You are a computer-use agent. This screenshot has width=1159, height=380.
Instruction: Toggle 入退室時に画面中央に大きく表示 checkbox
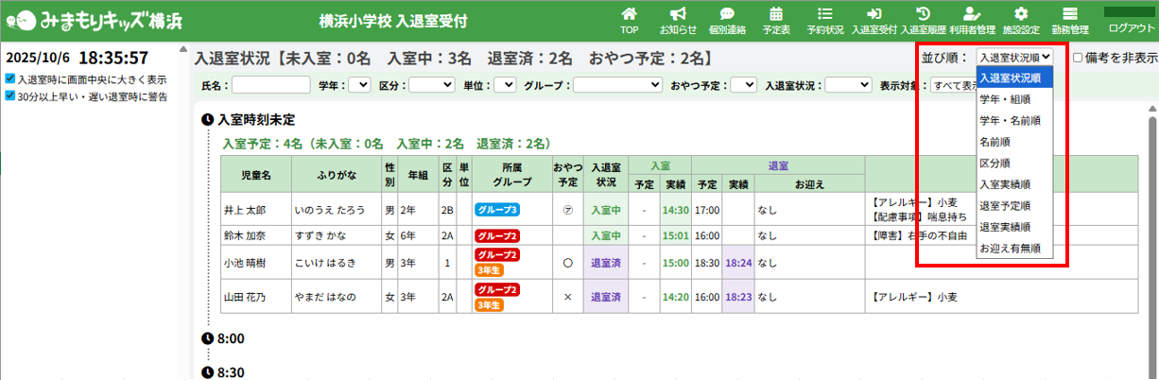(x=10, y=79)
